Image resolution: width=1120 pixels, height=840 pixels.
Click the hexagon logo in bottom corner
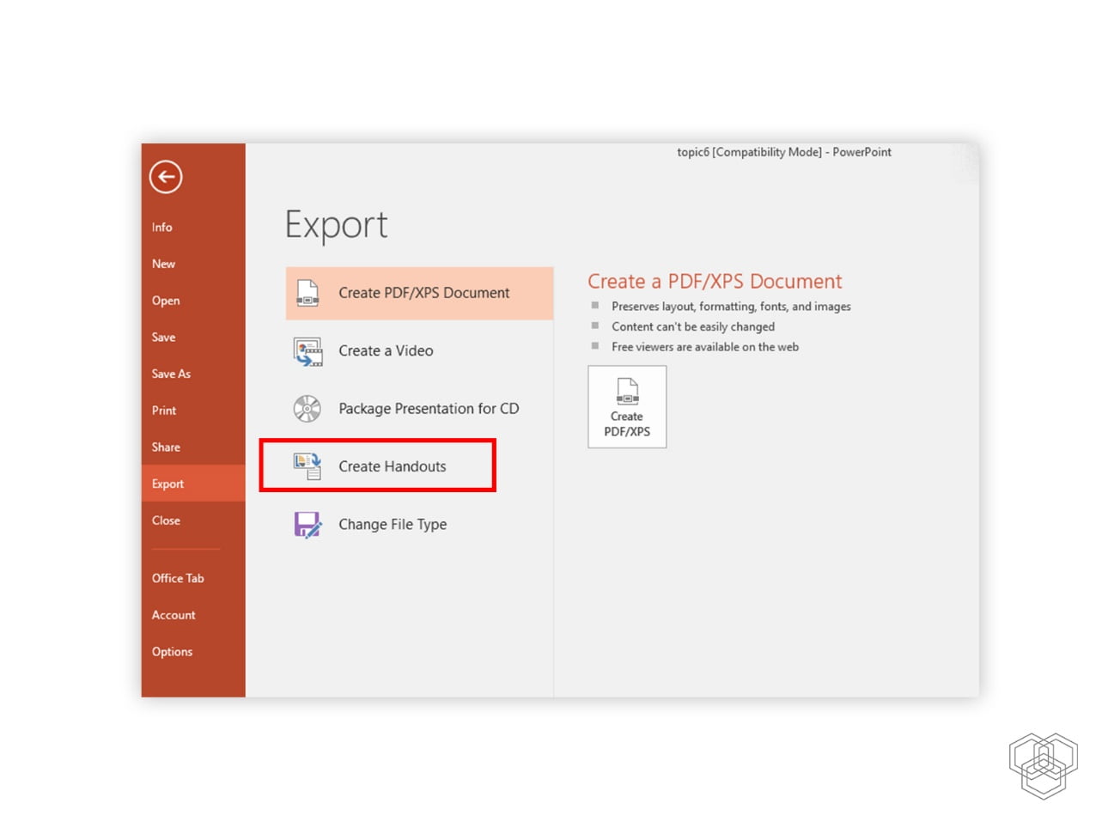point(1043,765)
